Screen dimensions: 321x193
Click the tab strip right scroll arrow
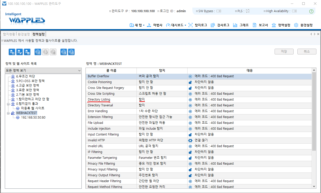click(x=315, y=34)
